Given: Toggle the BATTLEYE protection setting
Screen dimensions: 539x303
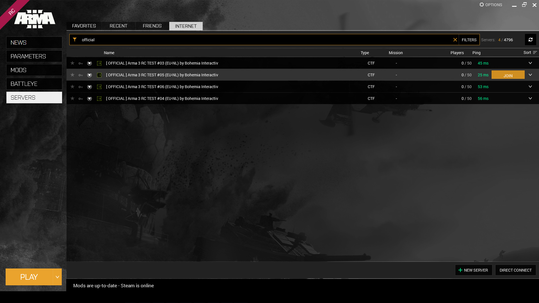Looking at the screenshot, I should coord(34,83).
